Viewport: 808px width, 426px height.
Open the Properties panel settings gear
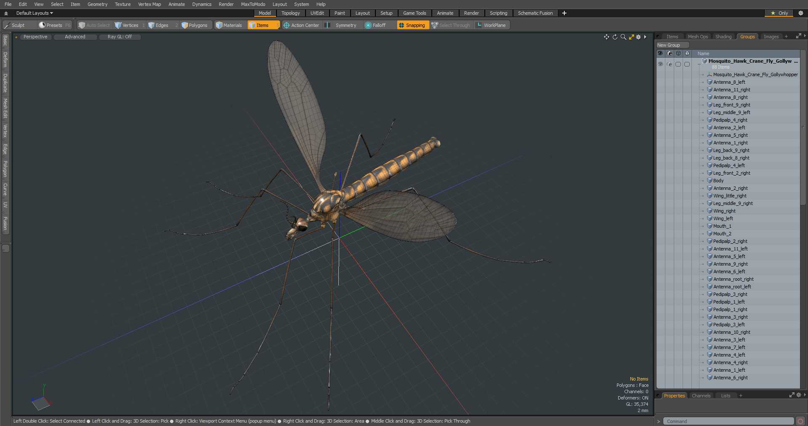click(x=799, y=395)
